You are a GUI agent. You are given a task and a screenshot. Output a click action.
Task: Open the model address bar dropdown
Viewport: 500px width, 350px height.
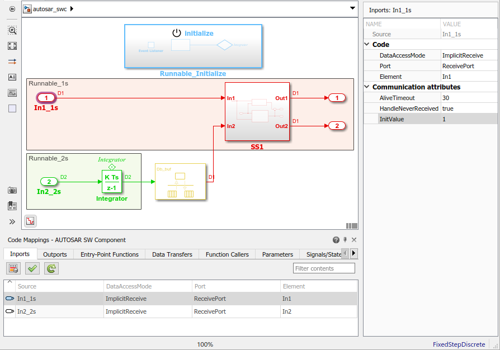(352, 8)
